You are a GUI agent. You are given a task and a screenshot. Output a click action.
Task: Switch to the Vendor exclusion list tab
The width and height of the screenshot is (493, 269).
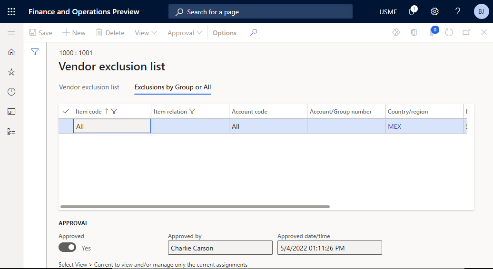(x=89, y=87)
